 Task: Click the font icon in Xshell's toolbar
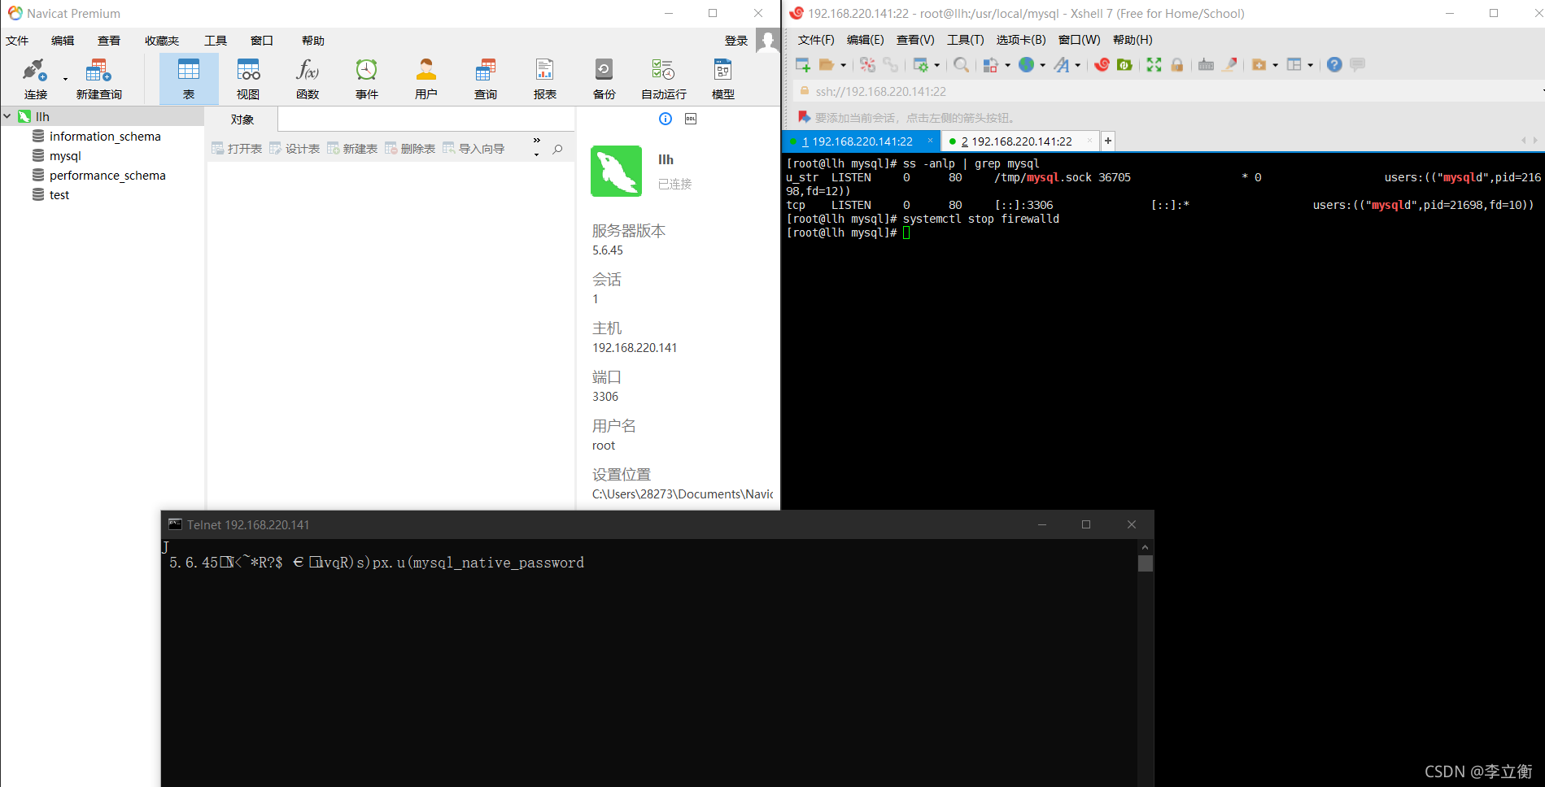[x=1062, y=65]
